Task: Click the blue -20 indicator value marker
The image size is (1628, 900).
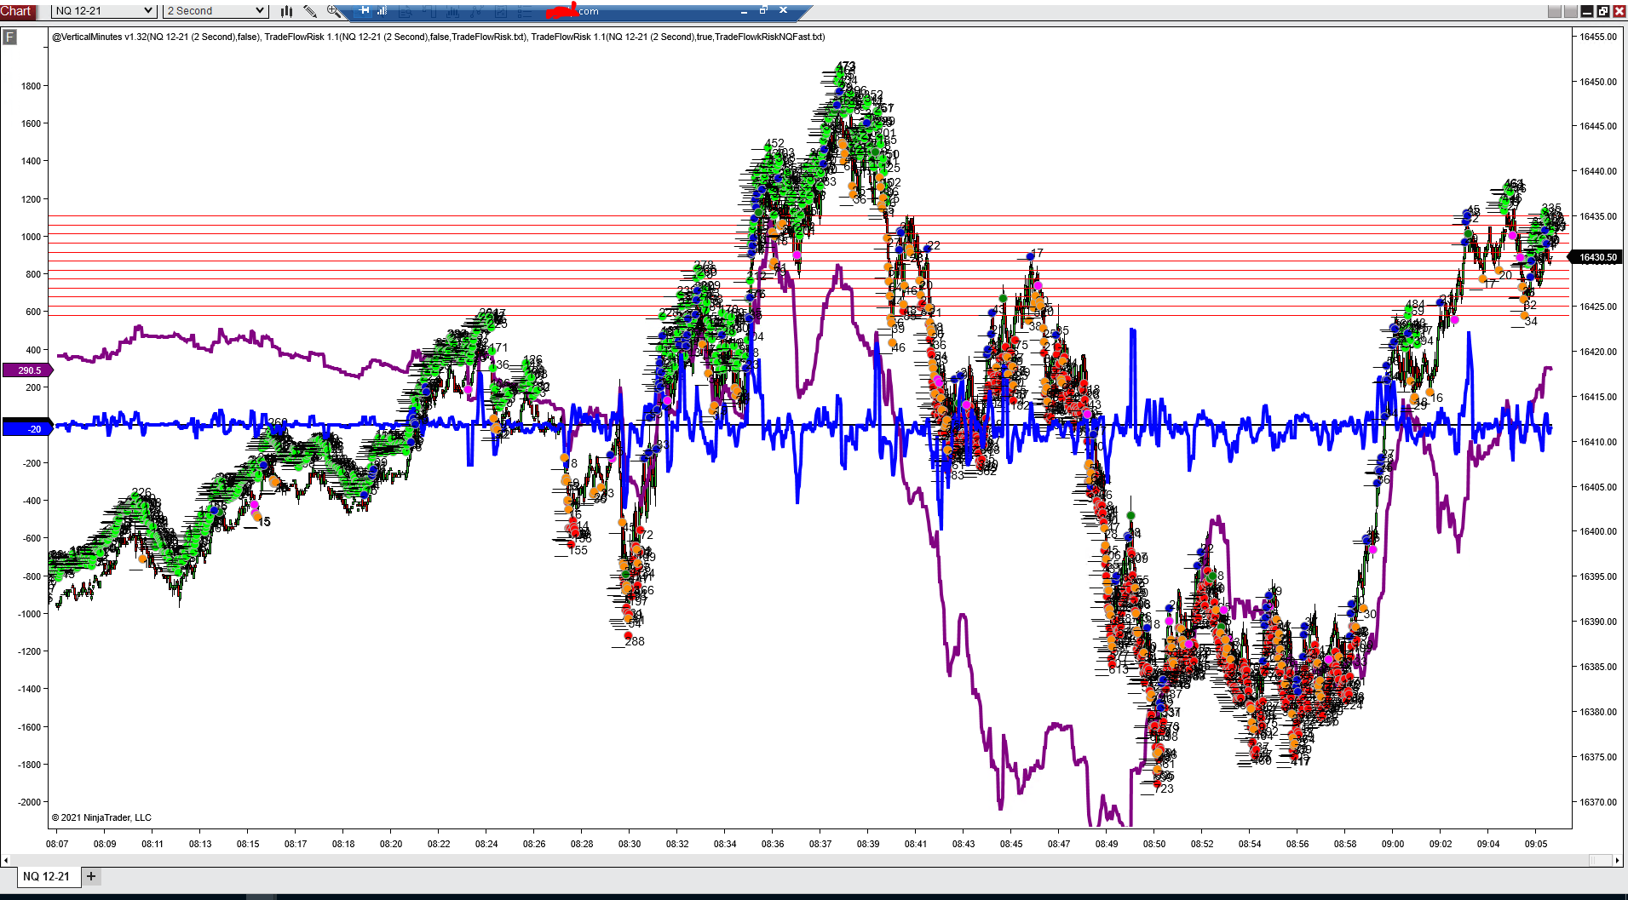Action: 28,429
